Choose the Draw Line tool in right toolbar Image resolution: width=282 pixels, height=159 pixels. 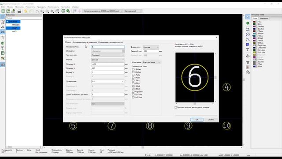(248, 29)
